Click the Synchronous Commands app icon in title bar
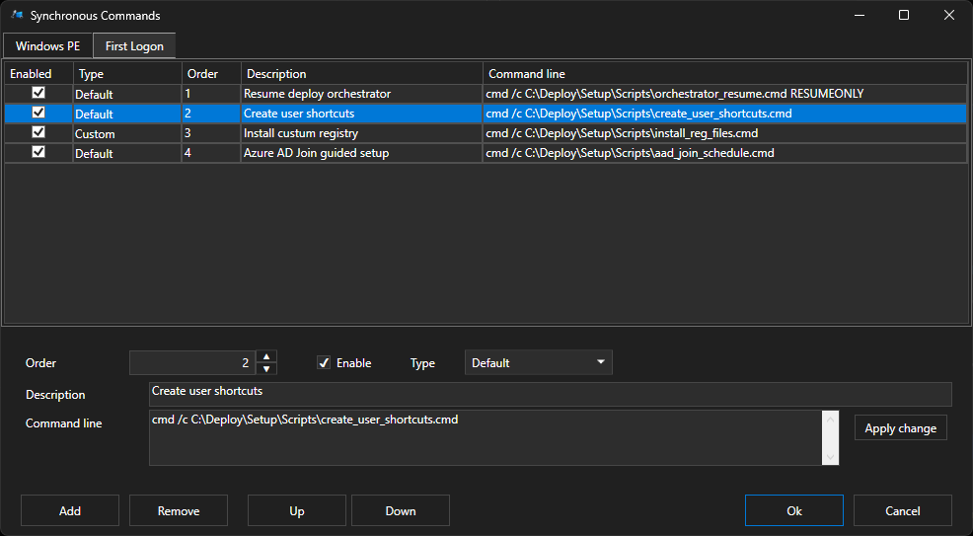 point(17,15)
